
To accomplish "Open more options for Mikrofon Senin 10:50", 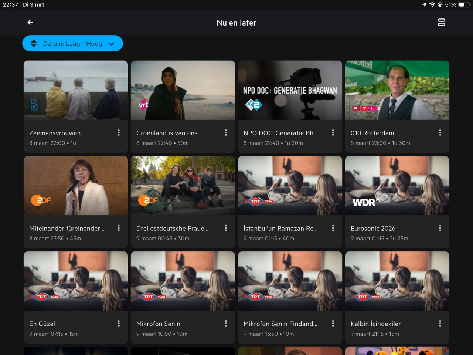I will point(226,324).
